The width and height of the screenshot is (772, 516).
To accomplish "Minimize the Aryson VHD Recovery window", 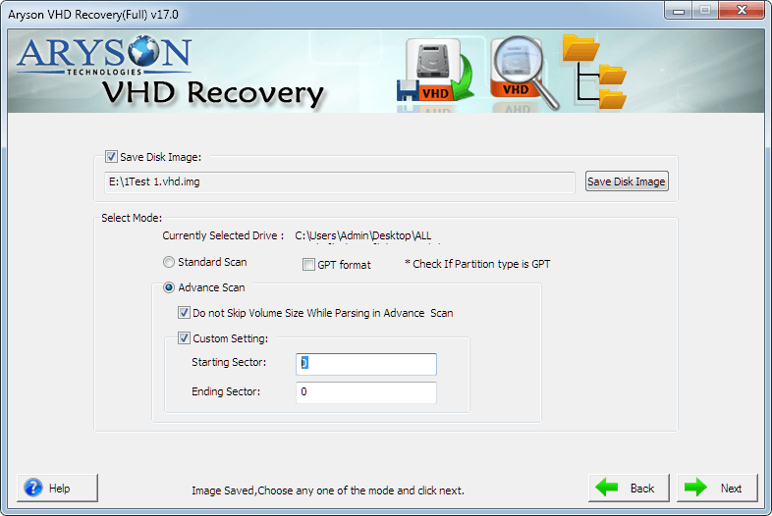I will tap(679, 11).
